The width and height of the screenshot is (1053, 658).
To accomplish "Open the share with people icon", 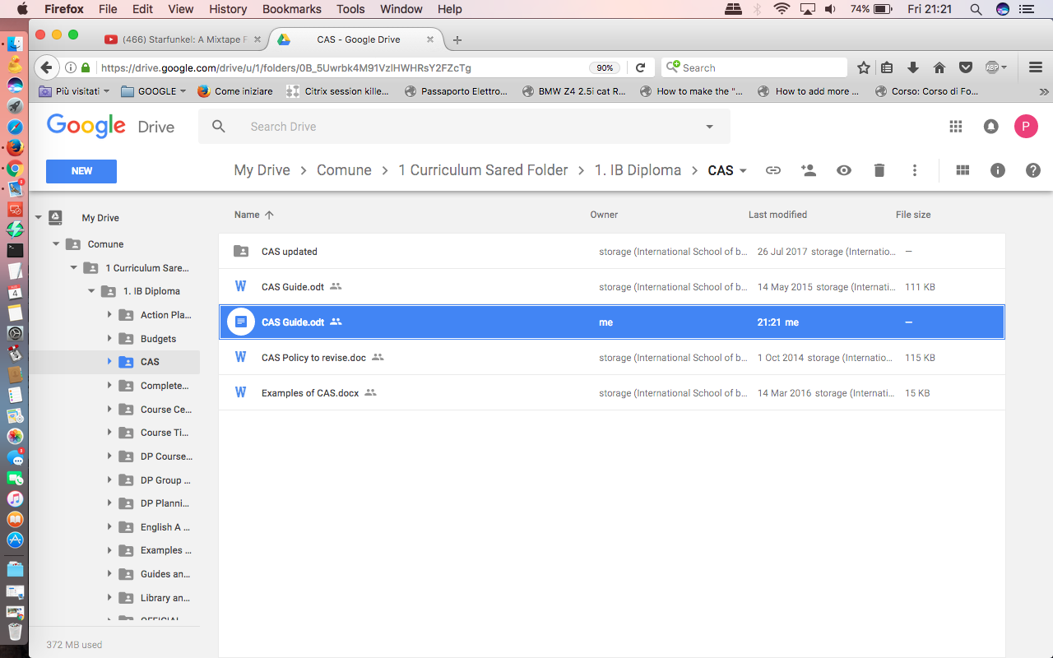I will [809, 170].
